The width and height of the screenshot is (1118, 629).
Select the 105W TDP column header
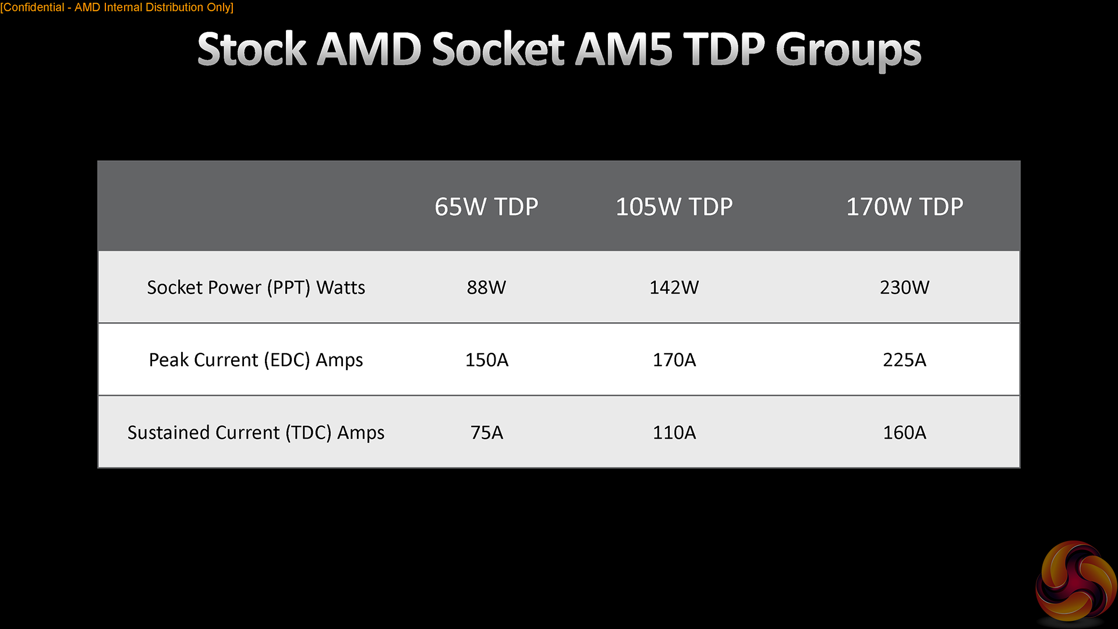click(x=674, y=207)
